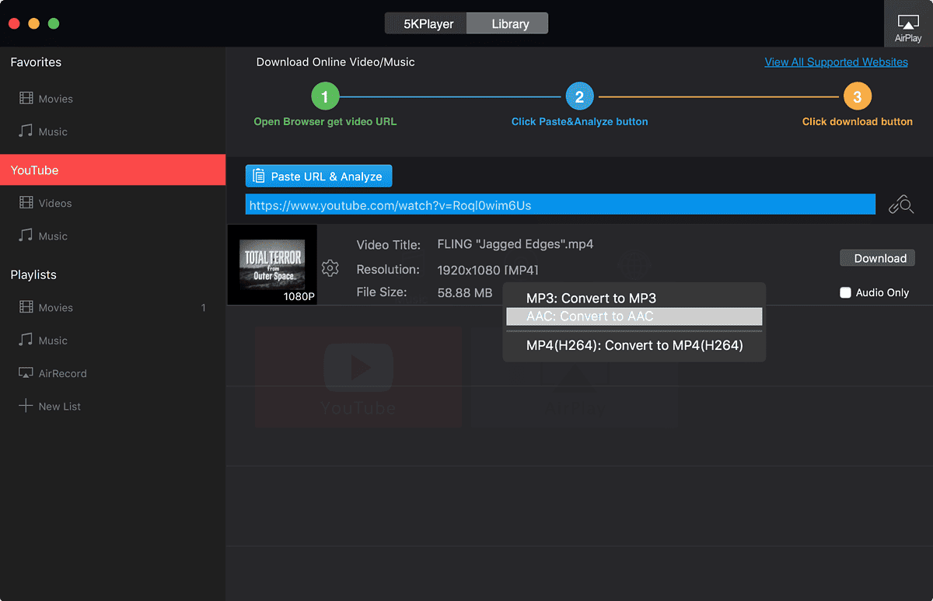Click the yellow macOS minimize button
This screenshot has height=601, width=933.
[x=33, y=23]
